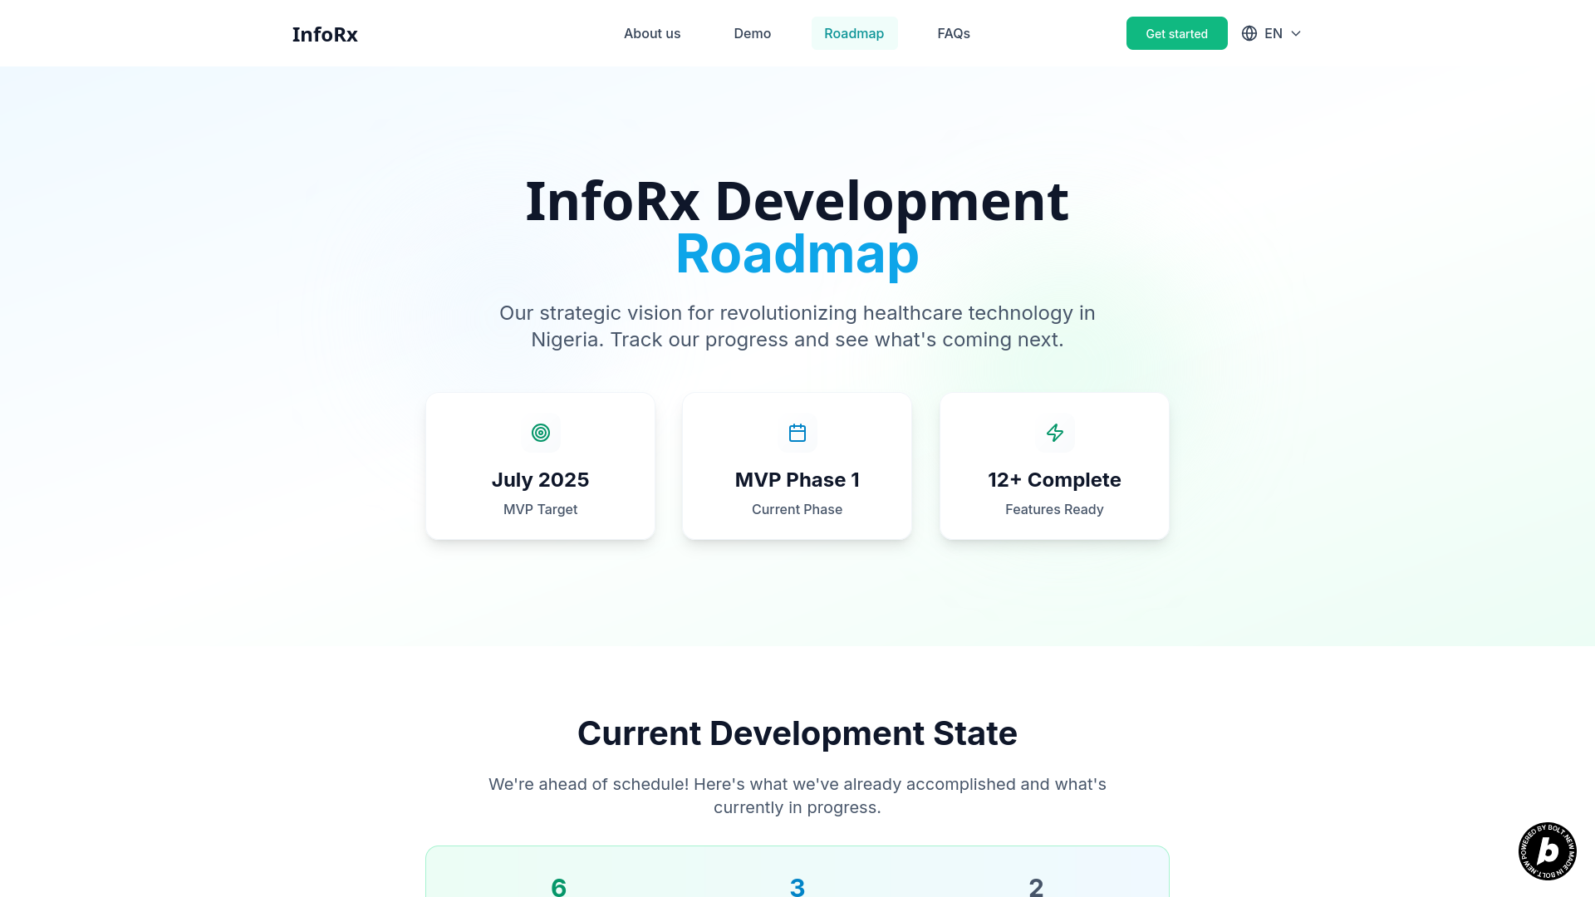Open the EN language selector
The image size is (1595, 897).
1273,33
